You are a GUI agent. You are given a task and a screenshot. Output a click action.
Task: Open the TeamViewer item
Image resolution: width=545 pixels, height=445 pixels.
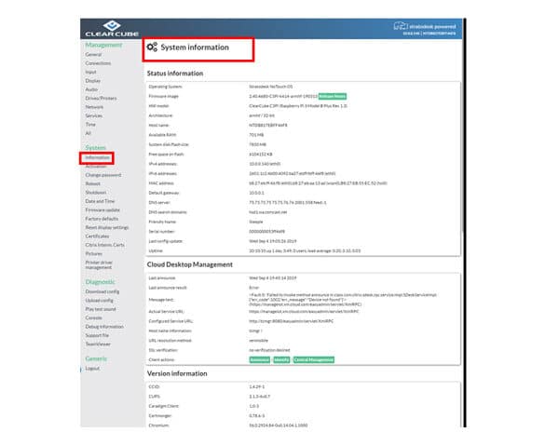click(x=98, y=344)
